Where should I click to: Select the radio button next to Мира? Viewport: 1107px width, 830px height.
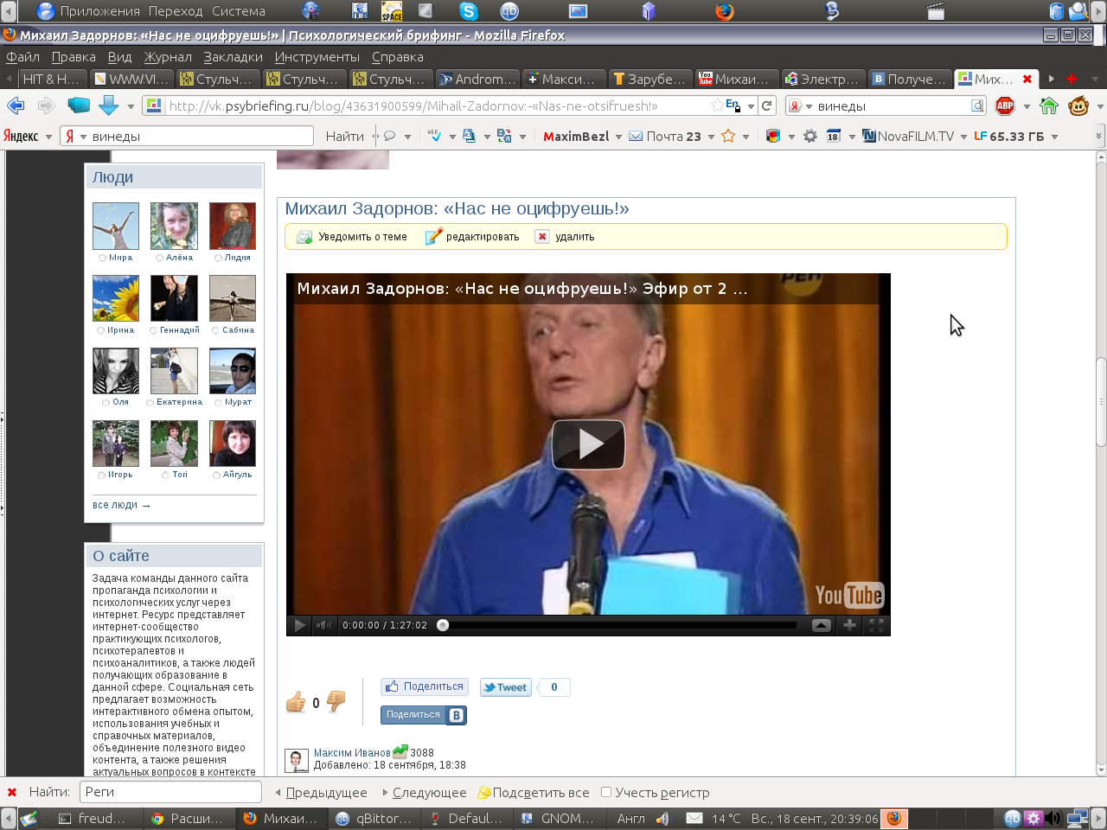click(102, 258)
